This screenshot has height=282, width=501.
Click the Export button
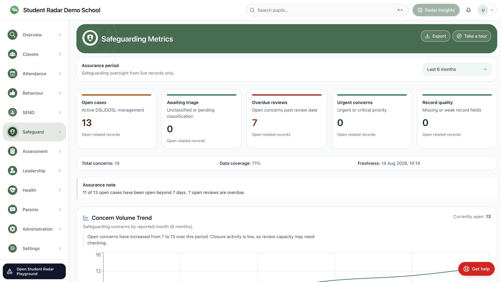435,36
